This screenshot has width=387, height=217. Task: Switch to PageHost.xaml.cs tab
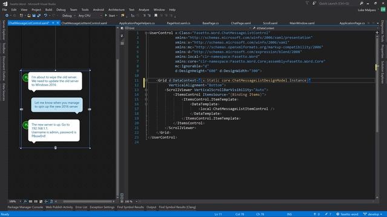178,23
